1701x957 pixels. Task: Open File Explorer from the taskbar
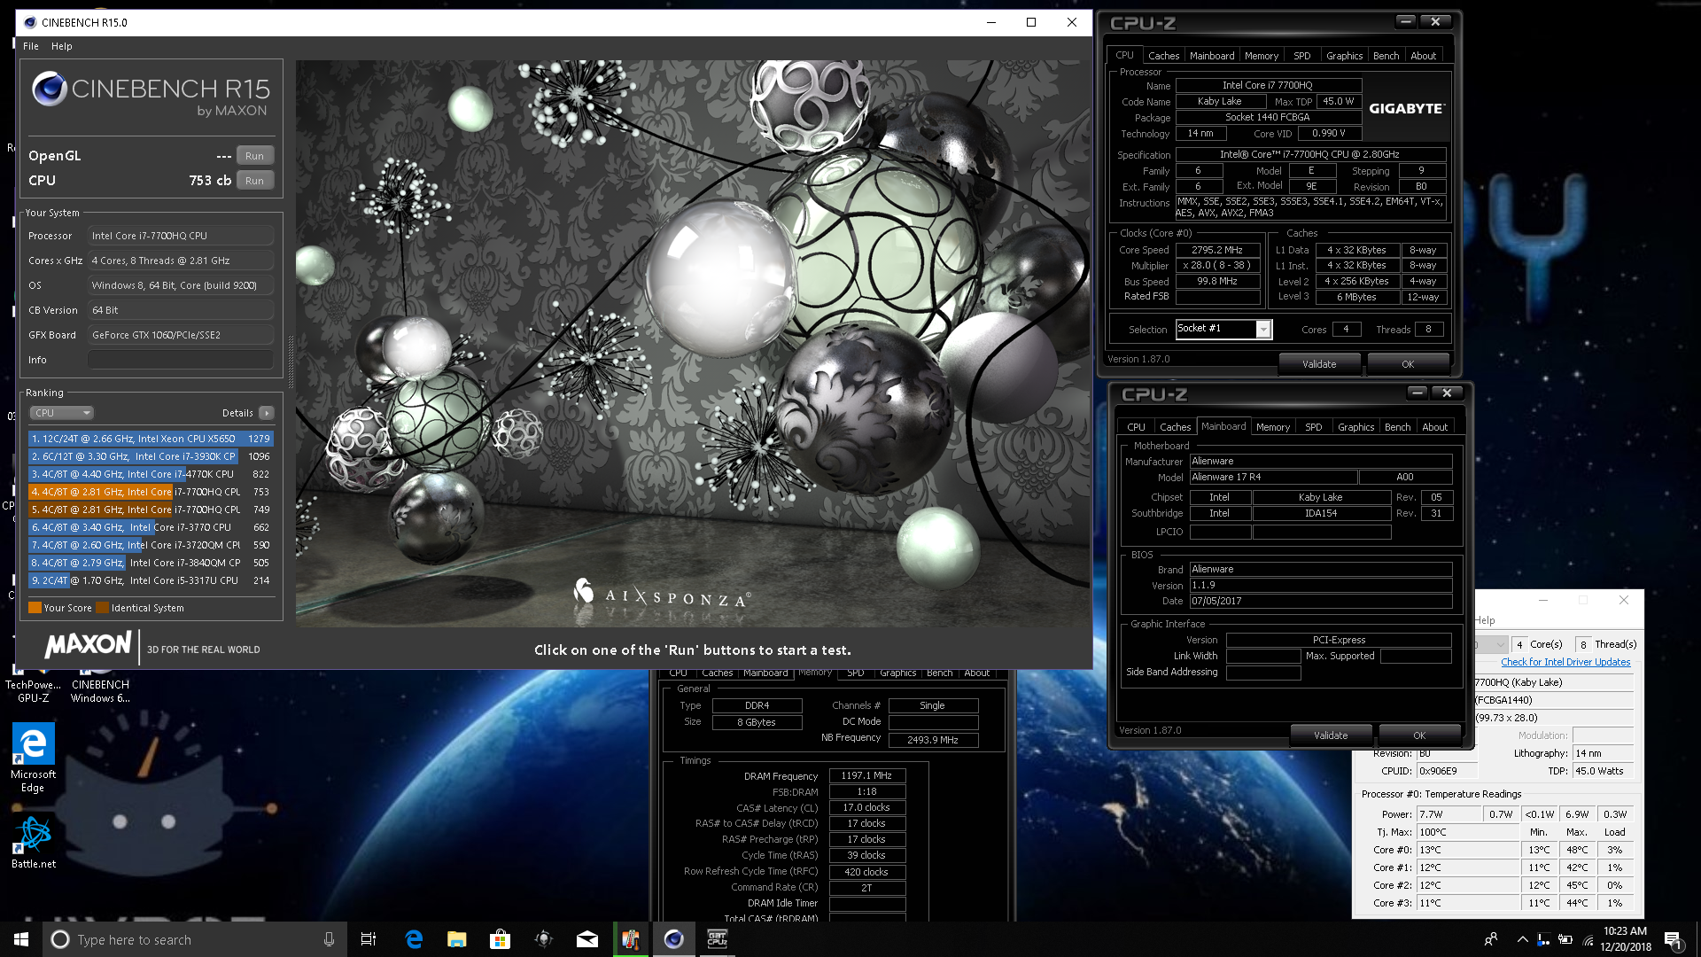(x=456, y=939)
